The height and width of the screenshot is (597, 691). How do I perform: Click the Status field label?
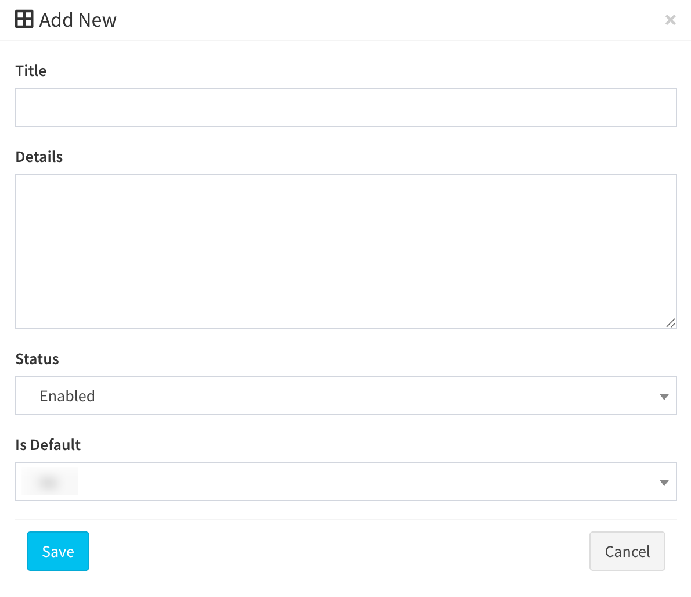click(37, 359)
